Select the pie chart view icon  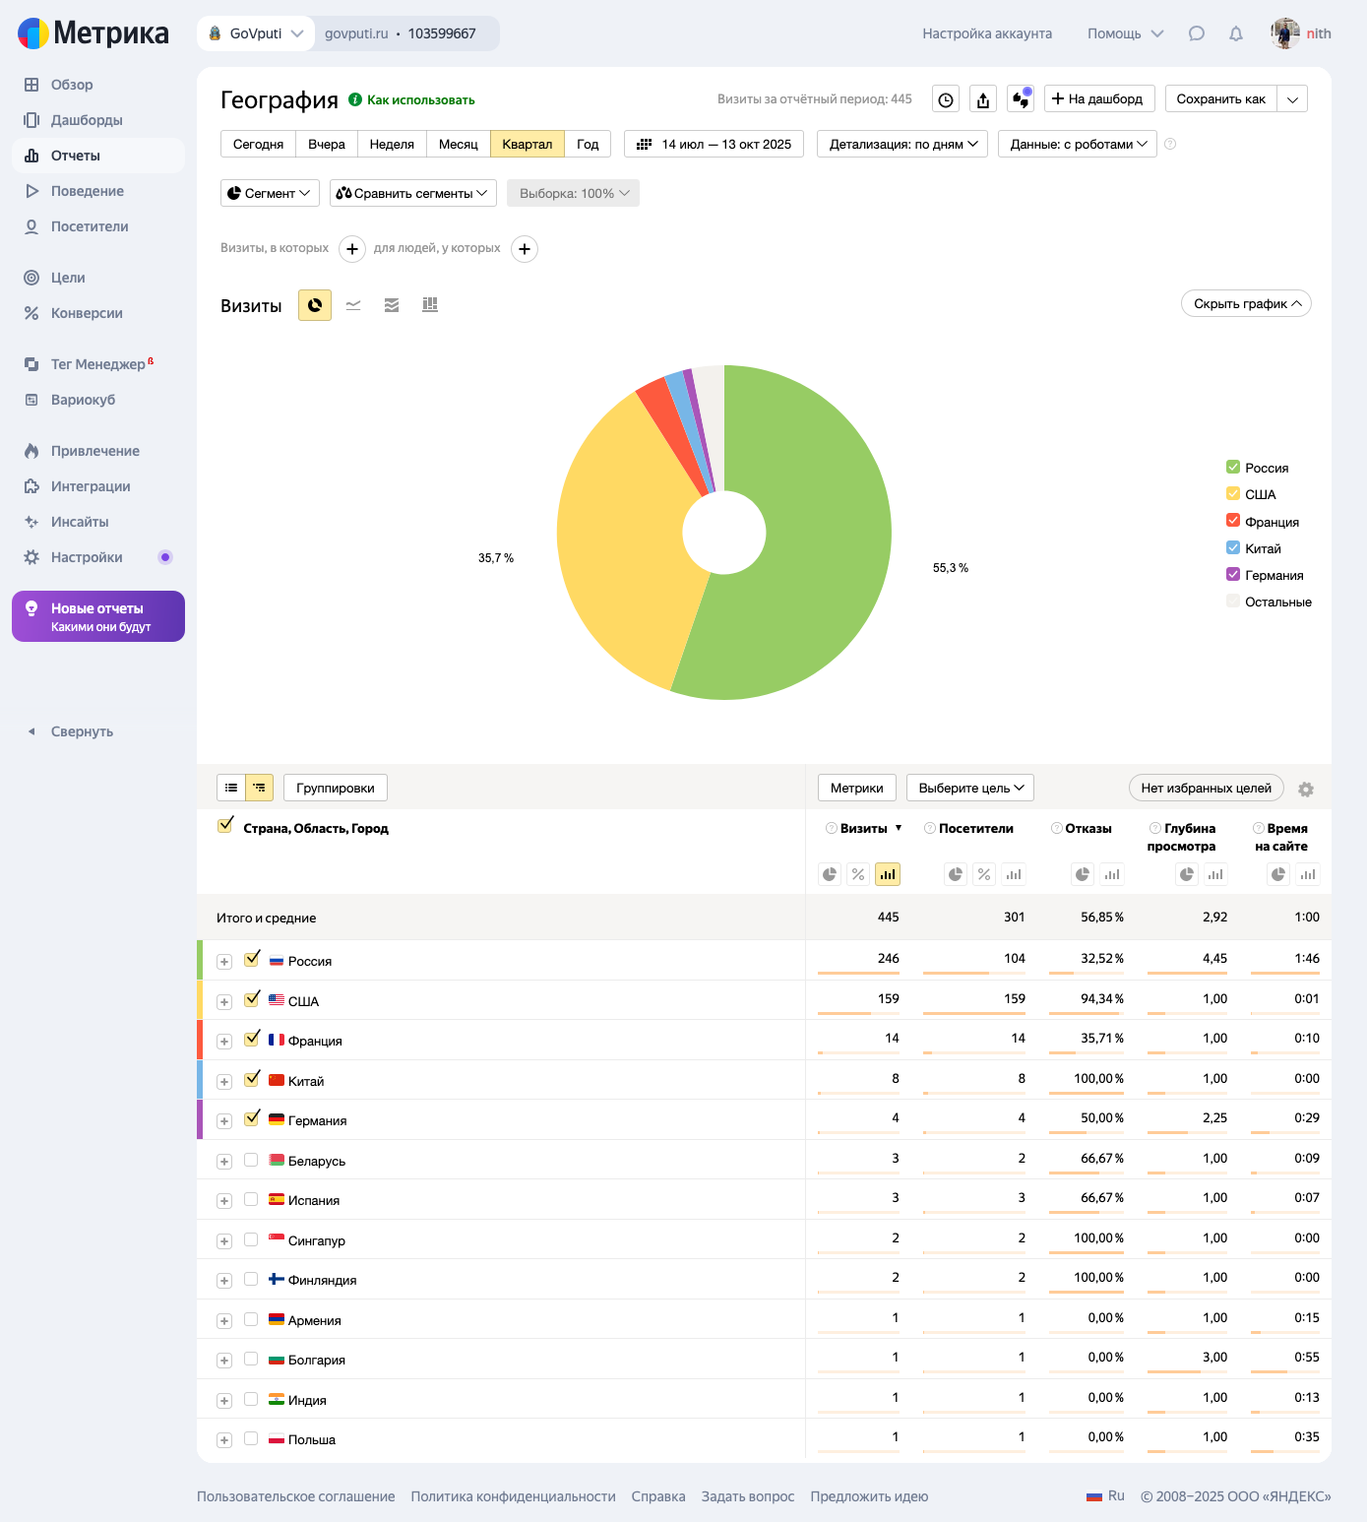(x=315, y=305)
